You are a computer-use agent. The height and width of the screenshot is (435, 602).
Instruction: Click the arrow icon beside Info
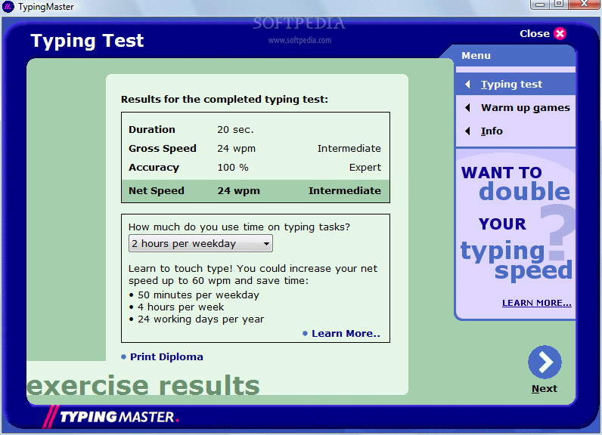[x=467, y=131]
